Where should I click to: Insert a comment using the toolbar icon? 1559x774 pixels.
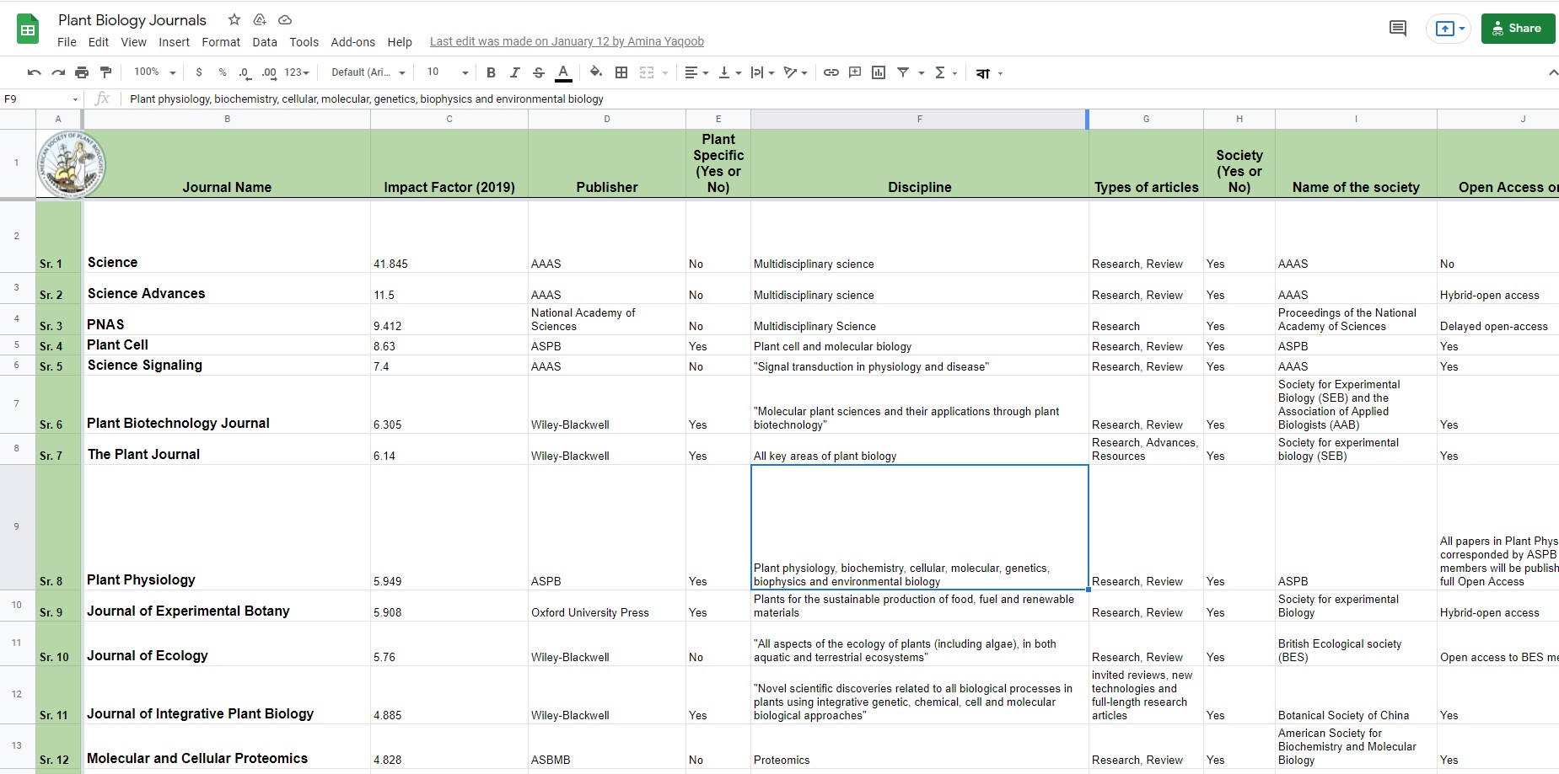point(855,72)
